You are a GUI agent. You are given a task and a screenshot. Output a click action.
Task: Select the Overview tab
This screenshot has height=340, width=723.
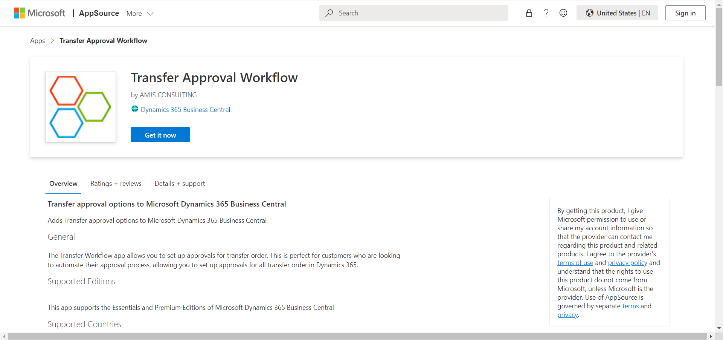pos(63,184)
